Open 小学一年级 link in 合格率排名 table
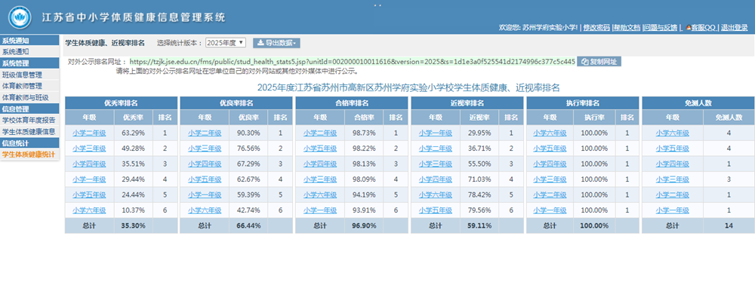The image size is (755, 291). point(320,210)
